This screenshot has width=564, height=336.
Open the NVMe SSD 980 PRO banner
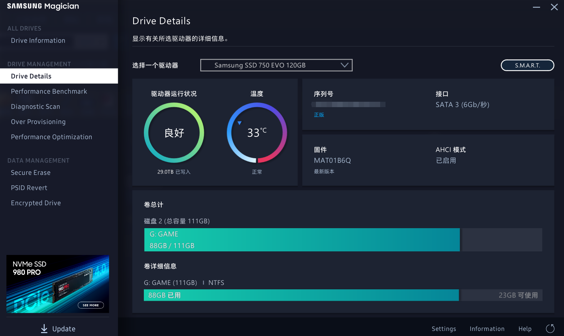(x=58, y=284)
